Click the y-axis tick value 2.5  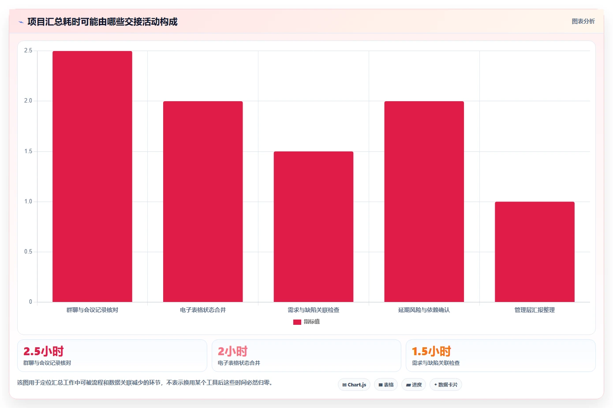(x=28, y=51)
